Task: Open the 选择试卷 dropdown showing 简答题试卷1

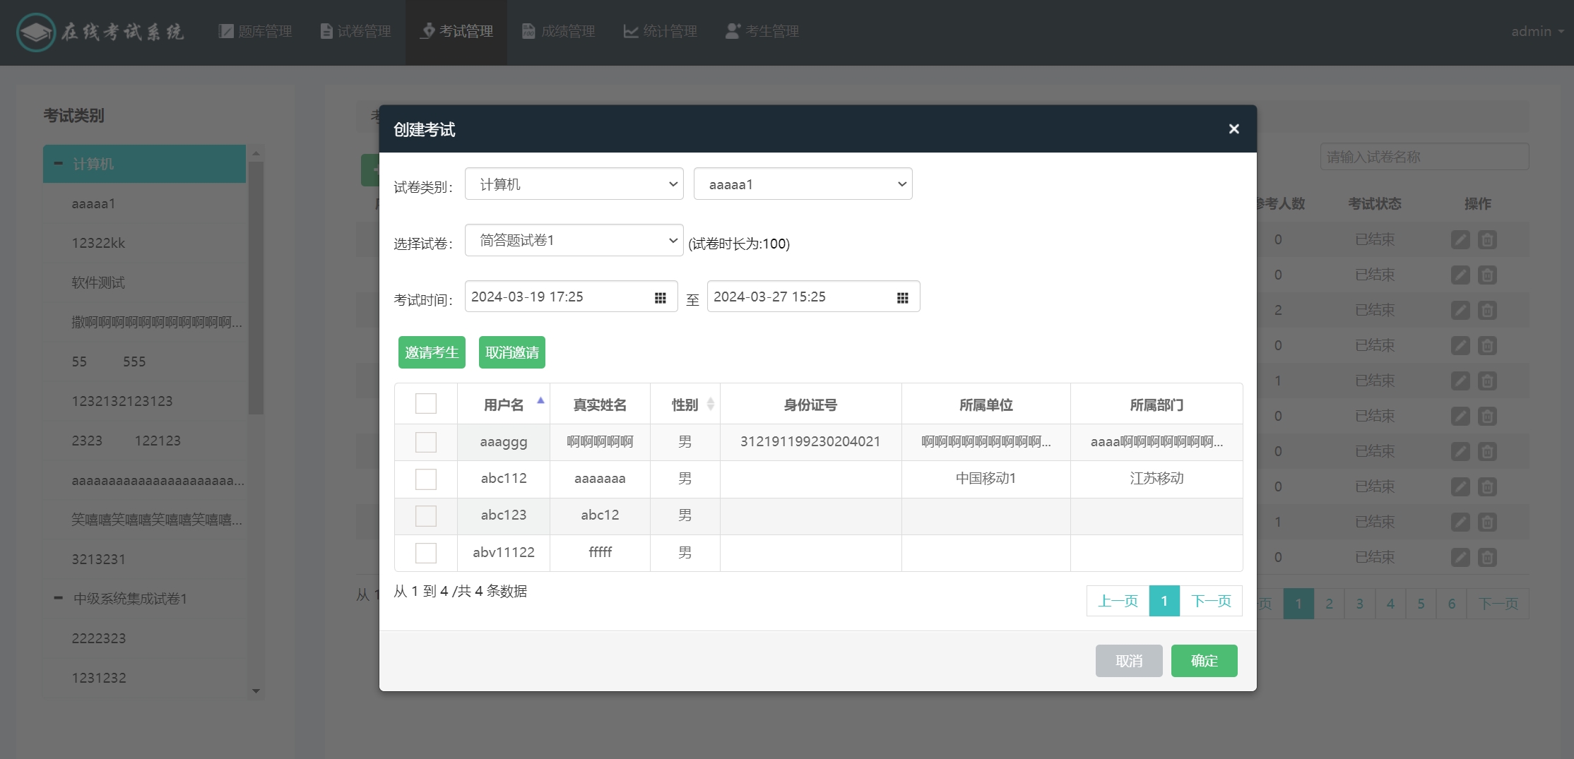Action: click(x=574, y=240)
